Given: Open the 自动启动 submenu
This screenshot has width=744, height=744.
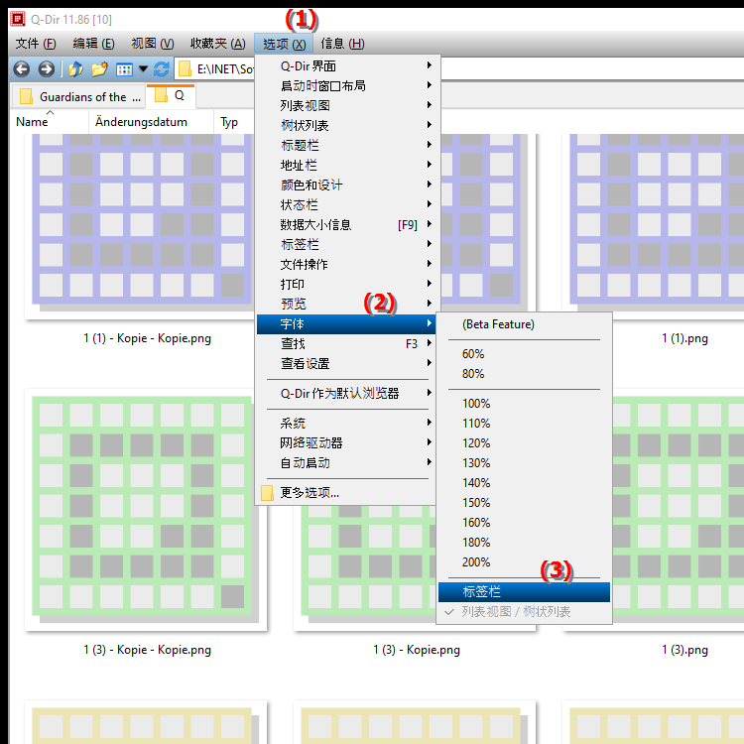Looking at the screenshot, I should coord(346,462).
